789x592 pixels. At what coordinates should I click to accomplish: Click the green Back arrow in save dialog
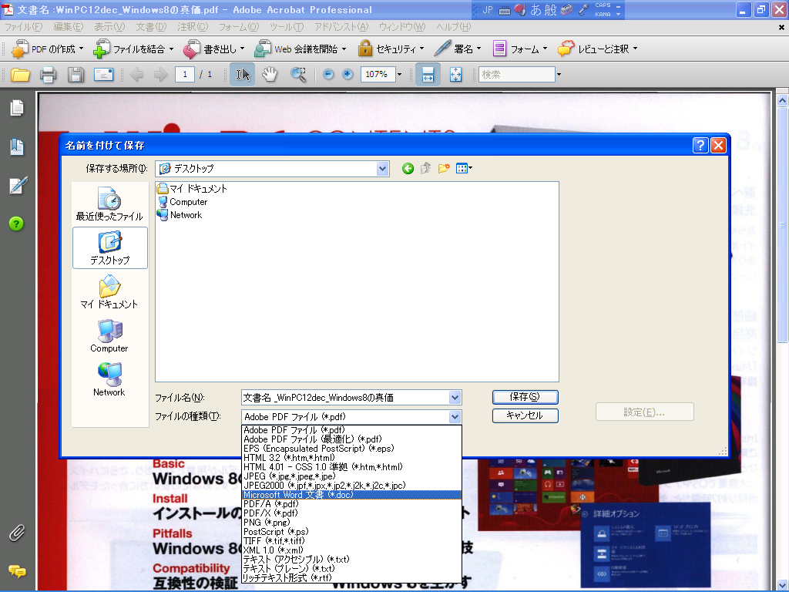point(408,169)
